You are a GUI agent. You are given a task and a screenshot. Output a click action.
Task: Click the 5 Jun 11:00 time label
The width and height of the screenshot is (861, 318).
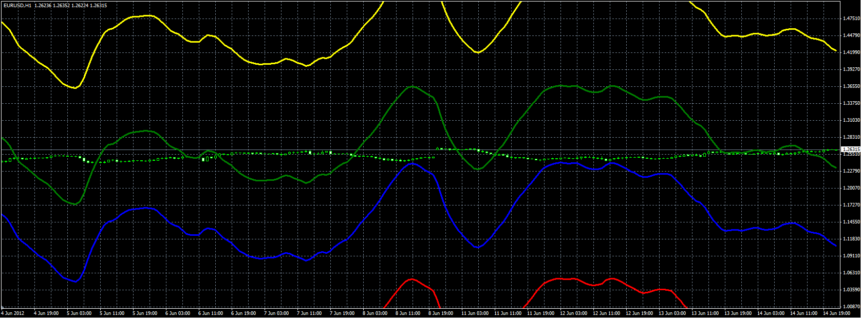click(112, 313)
